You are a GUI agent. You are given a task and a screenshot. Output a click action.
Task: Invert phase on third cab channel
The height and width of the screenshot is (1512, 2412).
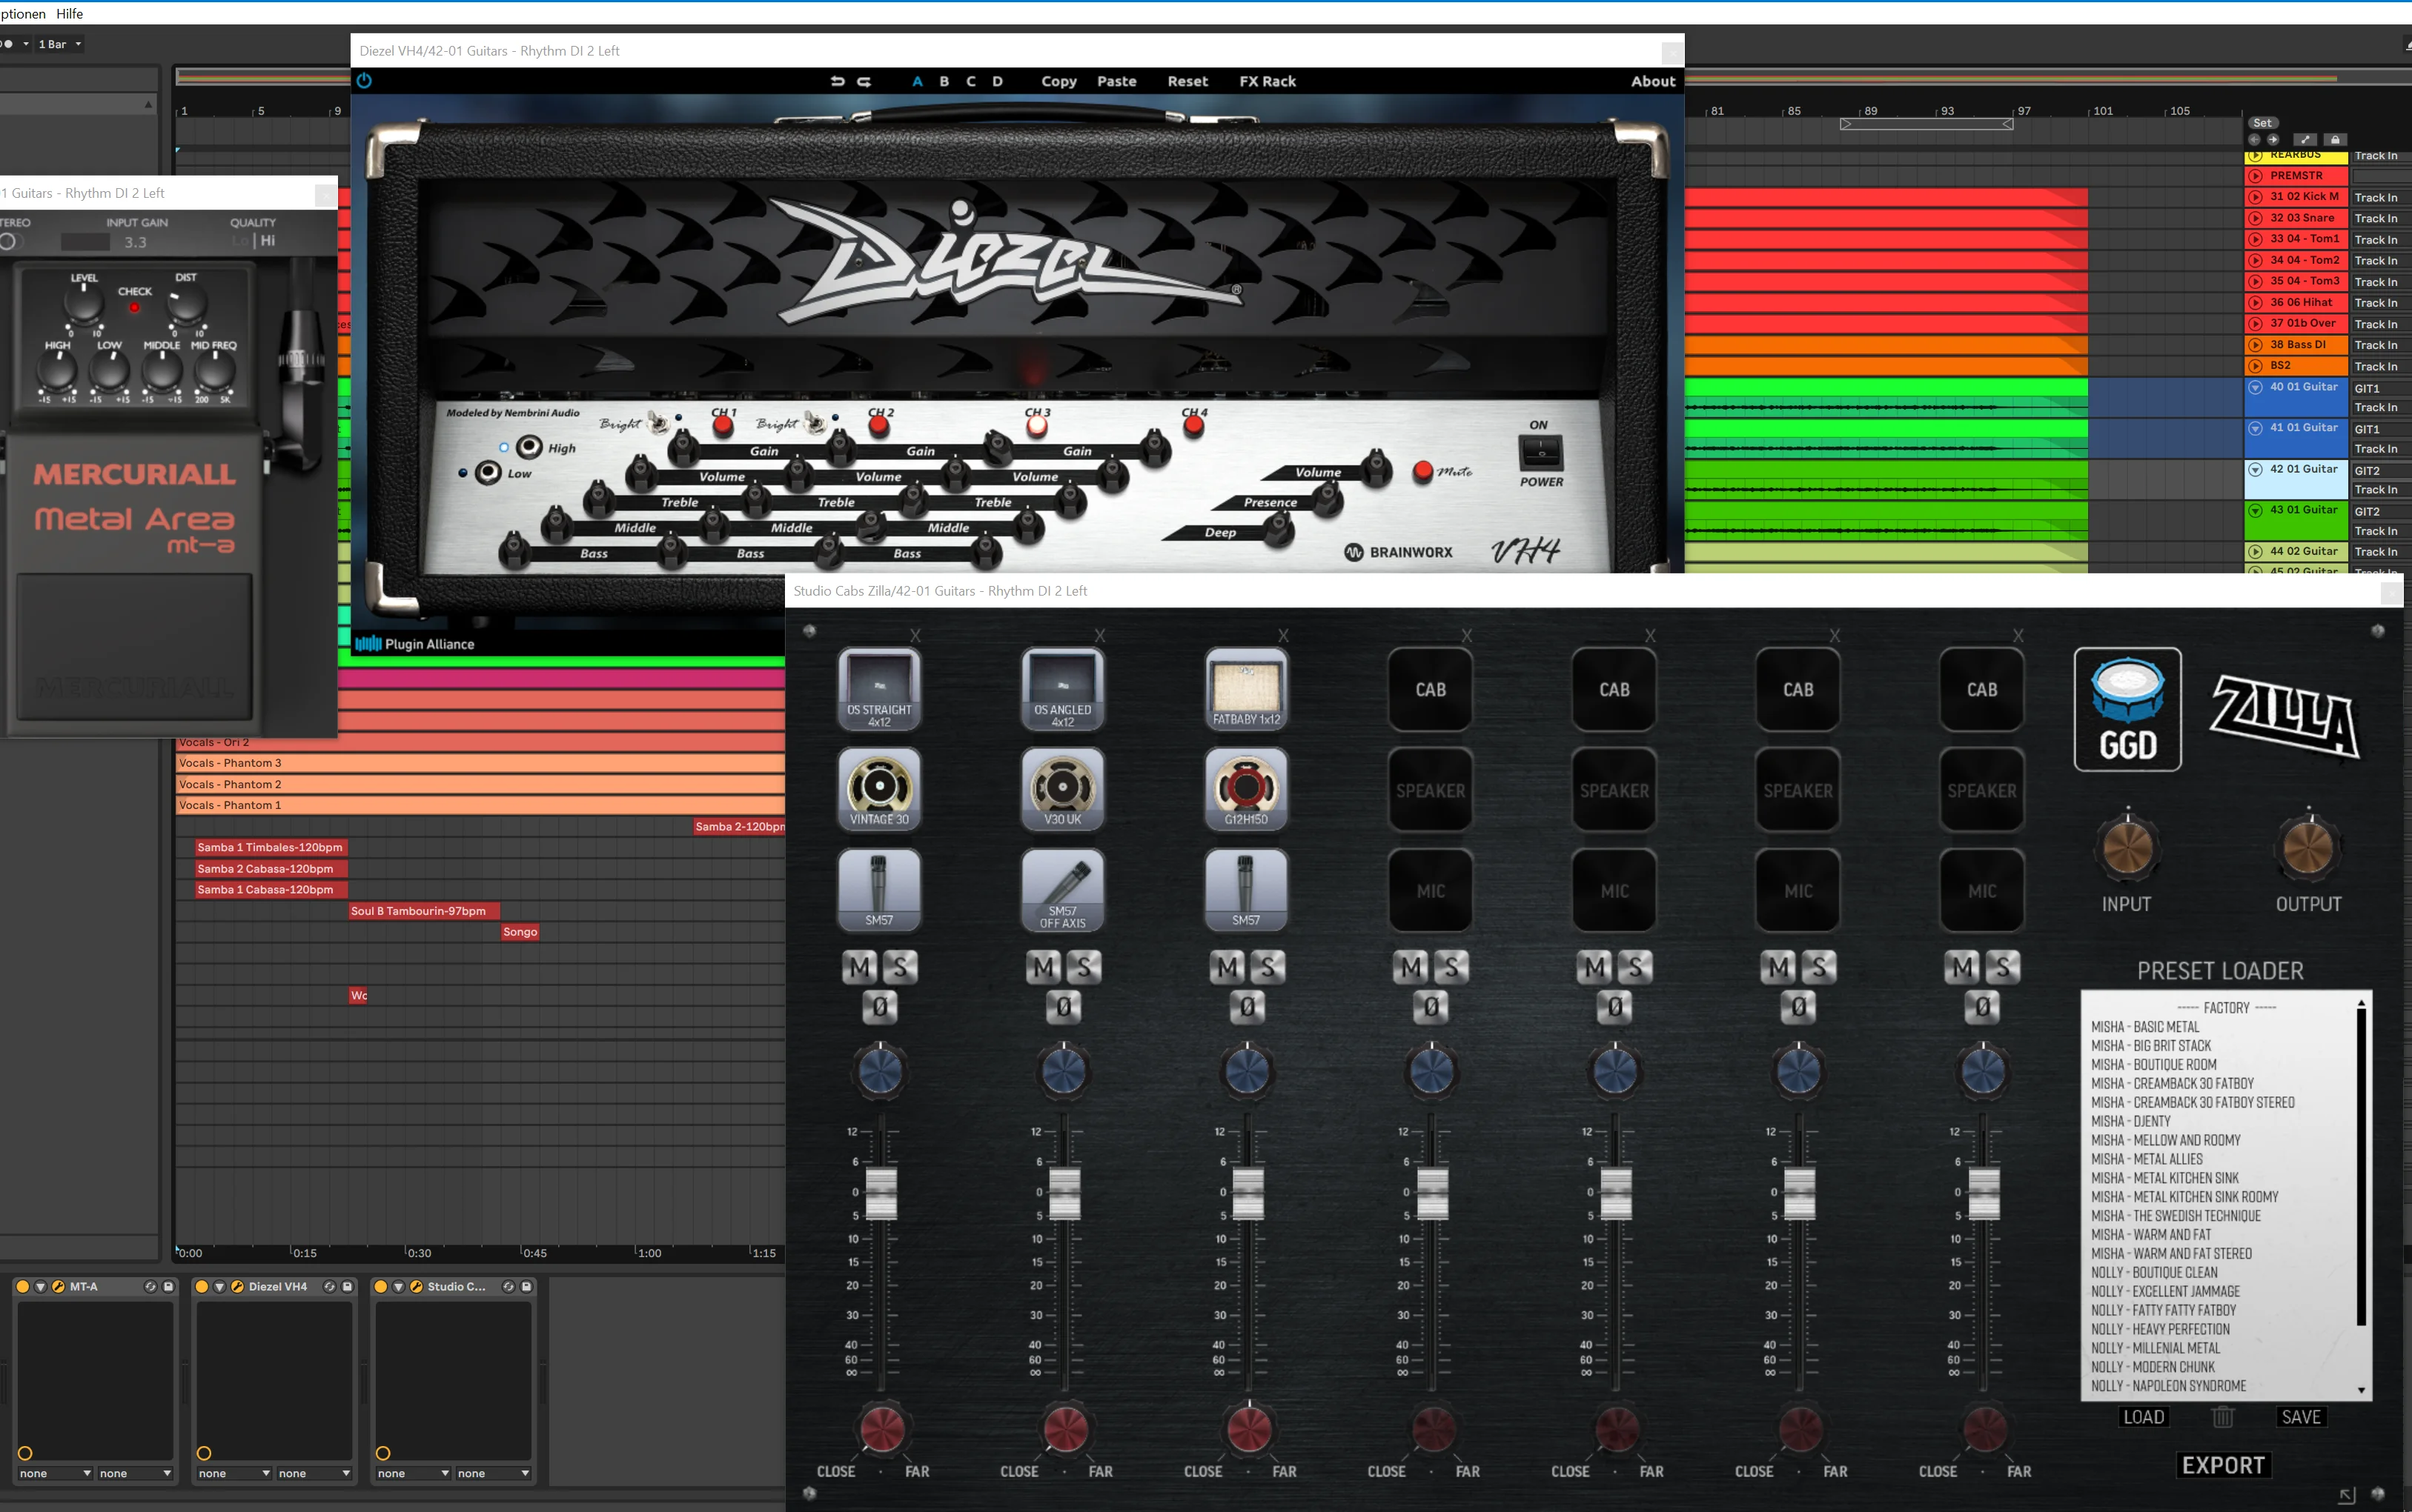[1248, 1007]
